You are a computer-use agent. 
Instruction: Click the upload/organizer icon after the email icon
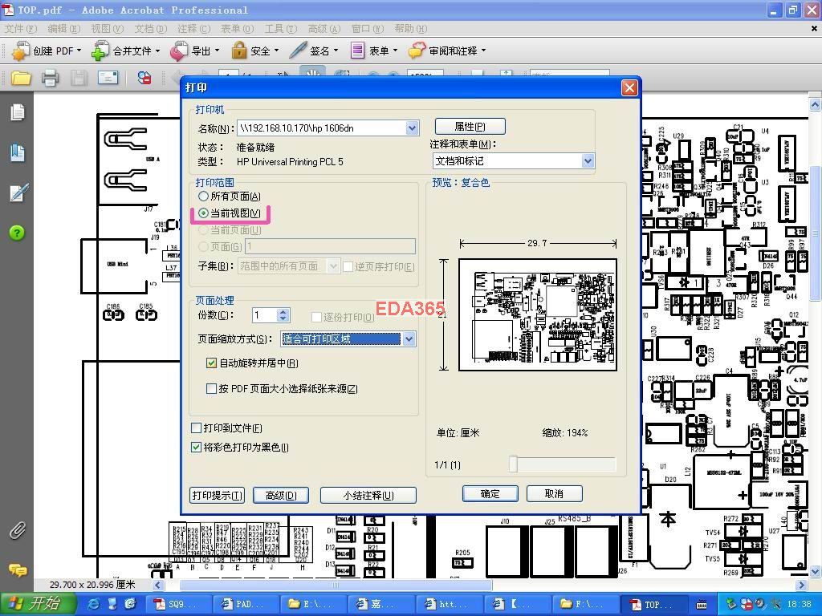pos(144,78)
